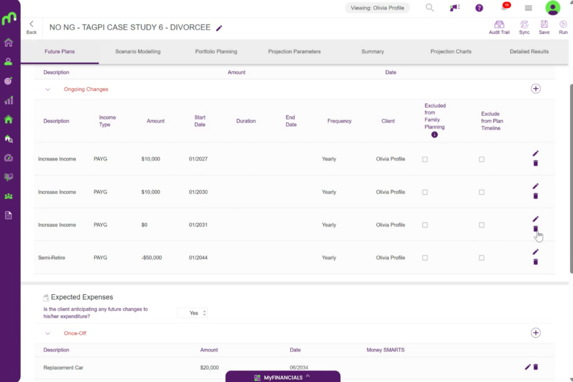Expand the MyFINANCIALS bottom bar
Viewport: 573px width, 382px height.
pyautogui.click(x=283, y=377)
